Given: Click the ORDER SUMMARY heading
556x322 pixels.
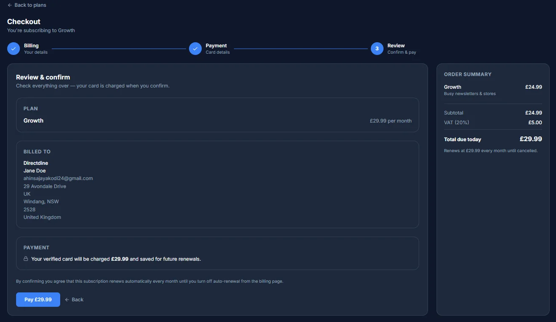Looking at the screenshot, I should pos(468,74).
